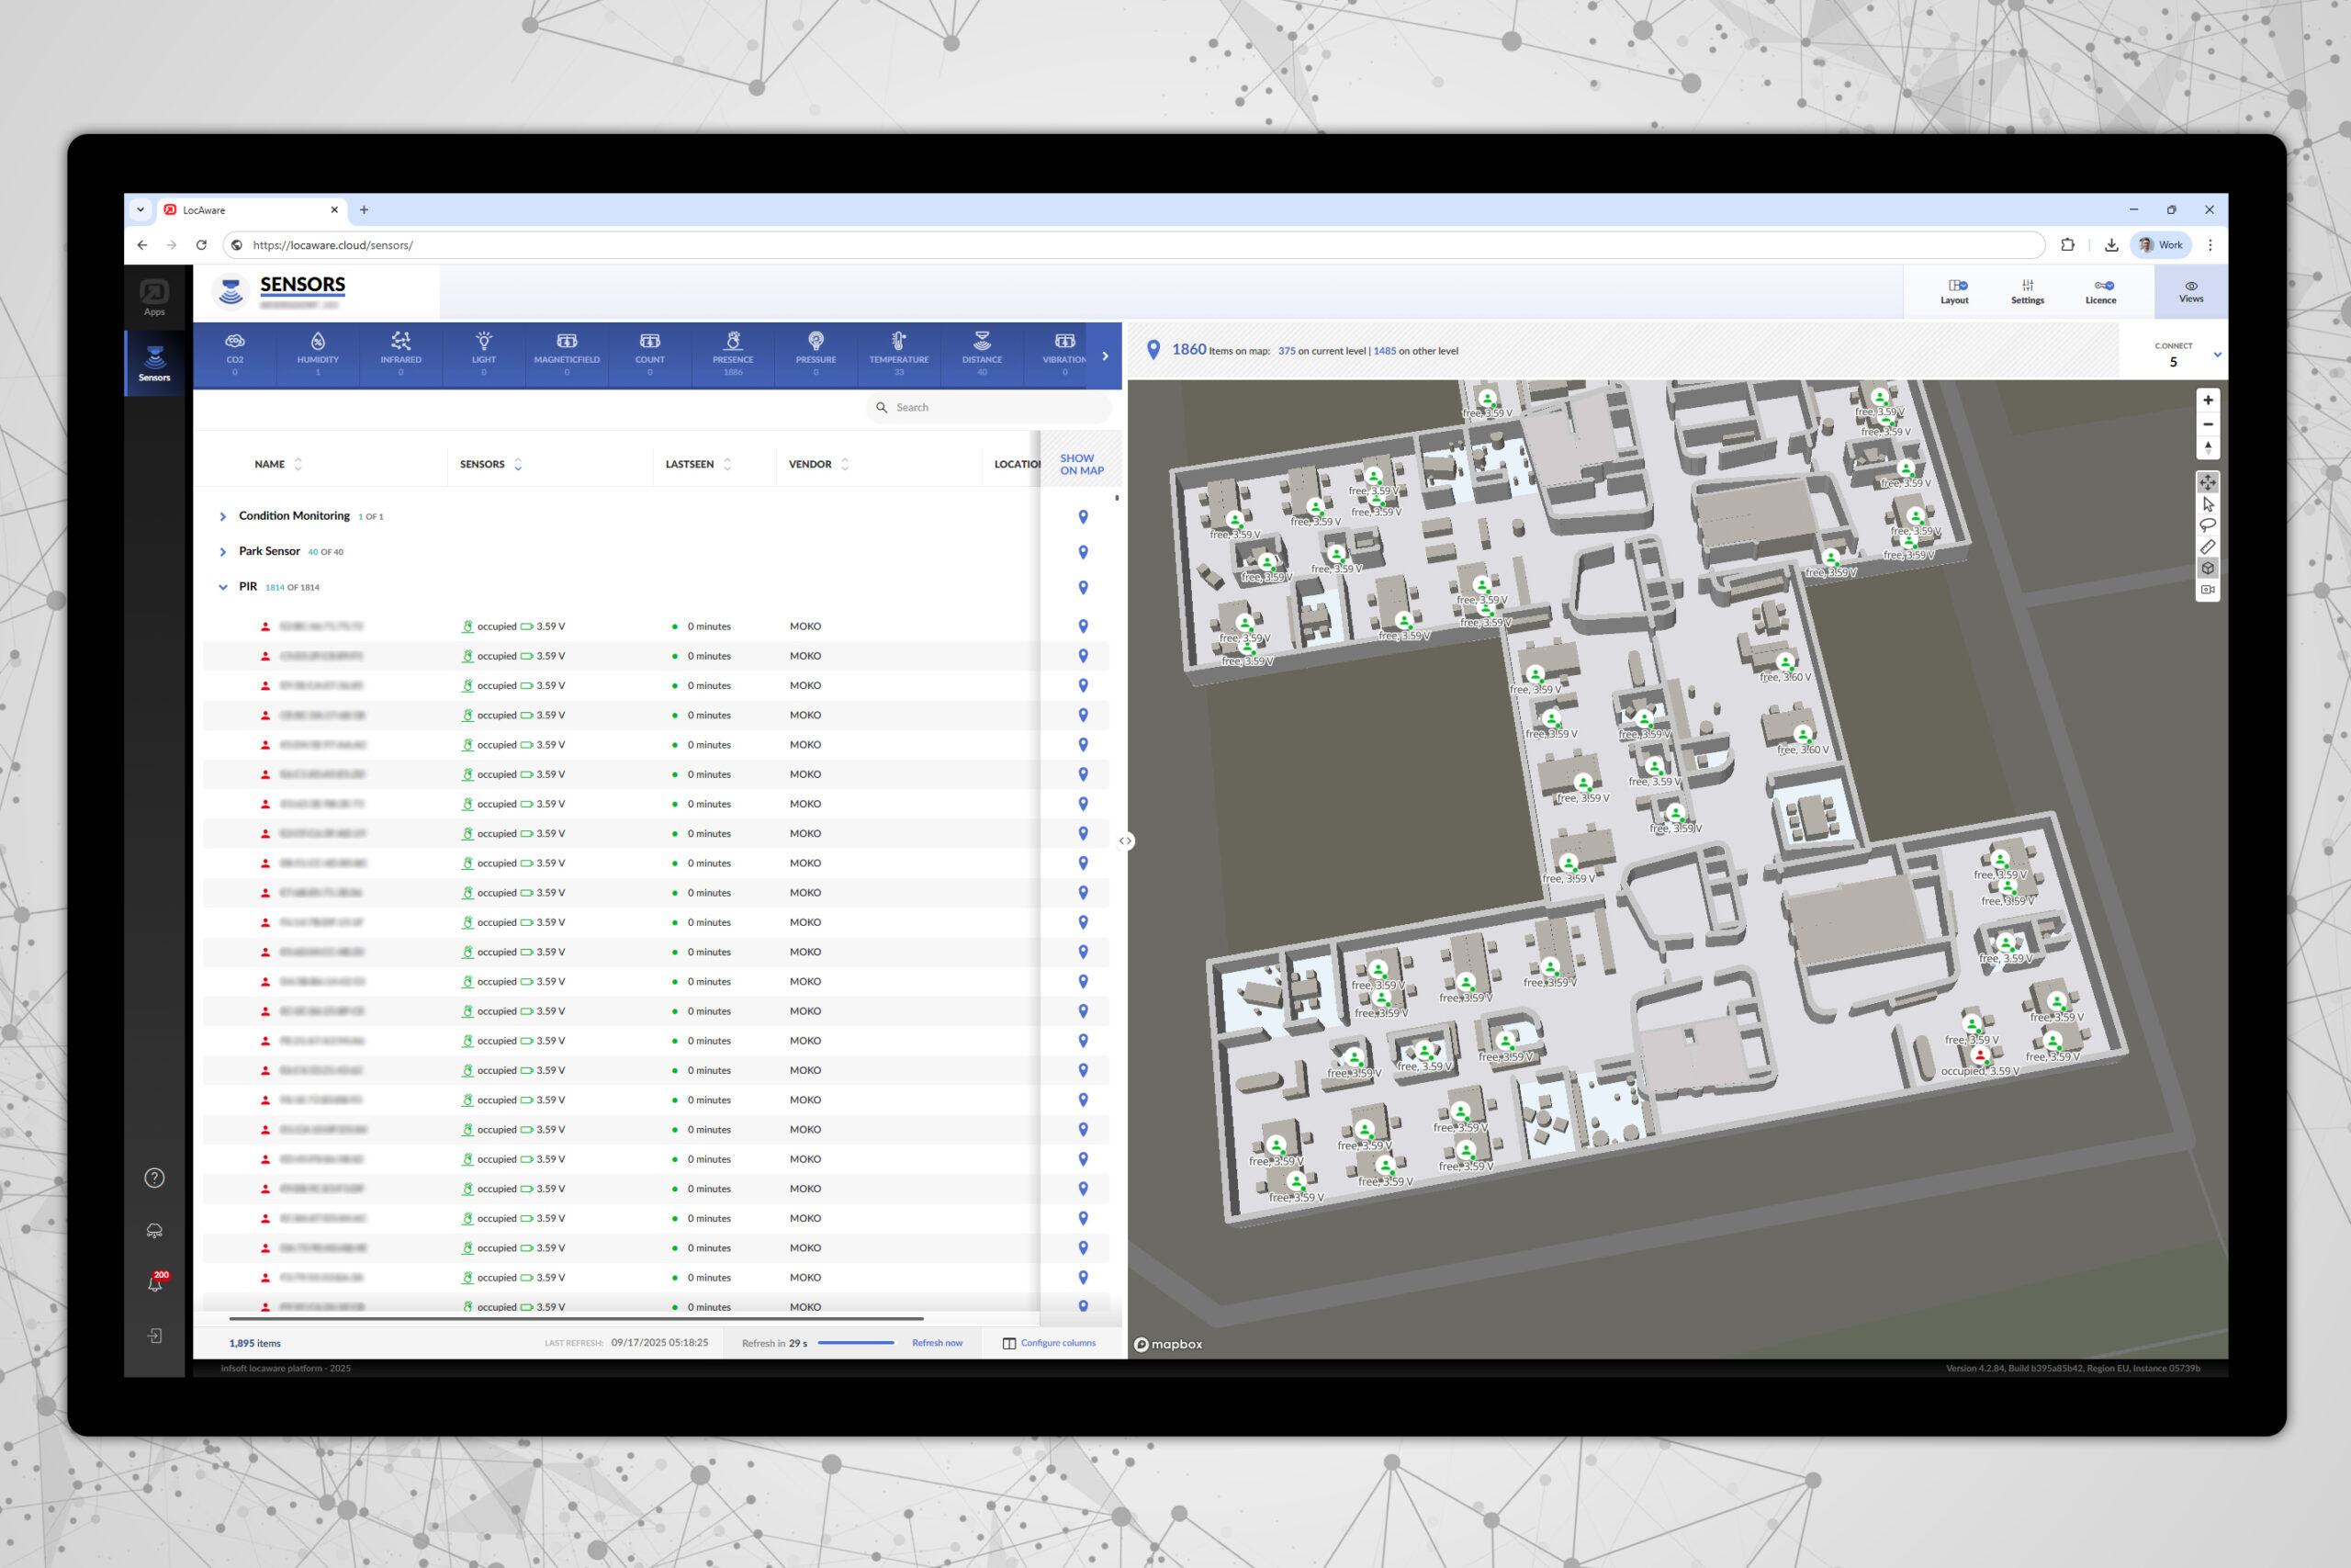This screenshot has width=2351, height=1568.
Task: Toggle 3D cube view on map
Action: (x=2207, y=568)
